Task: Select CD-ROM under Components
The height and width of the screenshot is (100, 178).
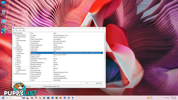Action: (x=19, y=52)
